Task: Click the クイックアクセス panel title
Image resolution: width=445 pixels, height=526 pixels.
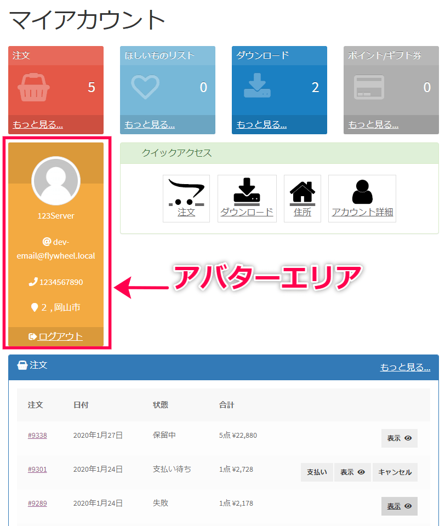Action: (176, 153)
